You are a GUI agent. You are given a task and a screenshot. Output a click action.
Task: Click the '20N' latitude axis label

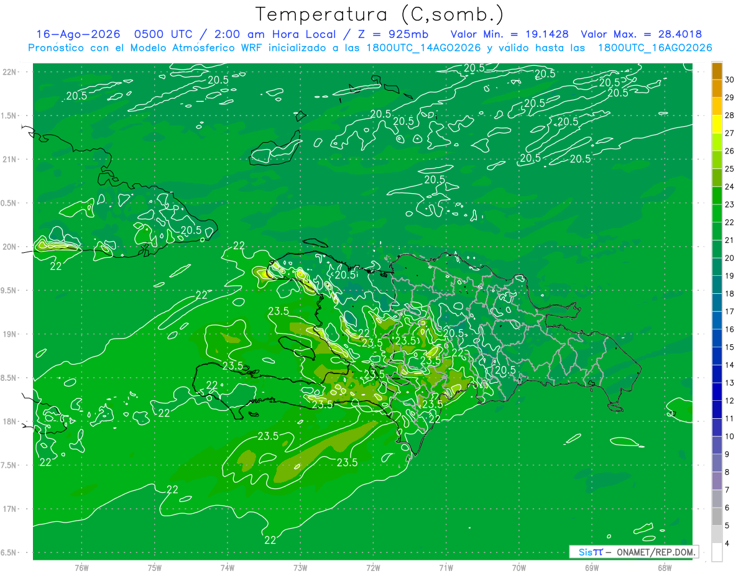click(x=10, y=247)
